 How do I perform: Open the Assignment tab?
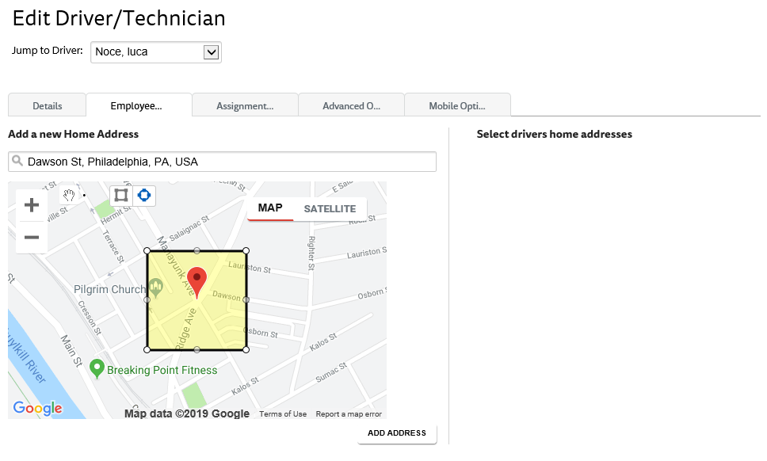[x=245, y=105]
